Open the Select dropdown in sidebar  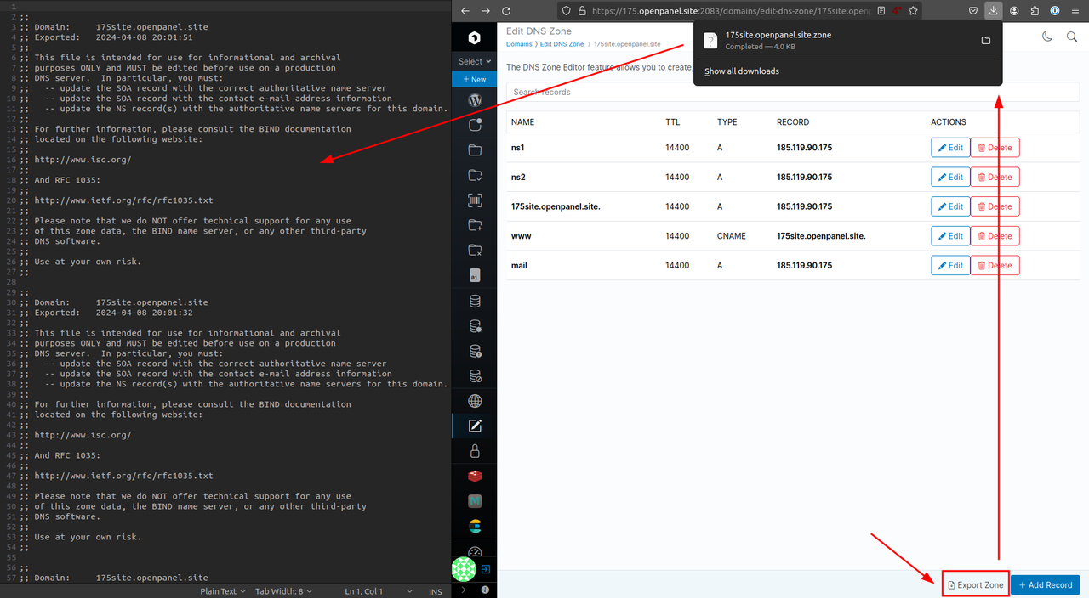[475, 61]
